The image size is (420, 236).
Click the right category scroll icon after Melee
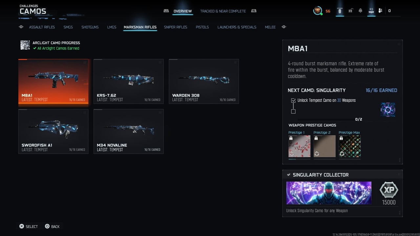click(284, 27)
